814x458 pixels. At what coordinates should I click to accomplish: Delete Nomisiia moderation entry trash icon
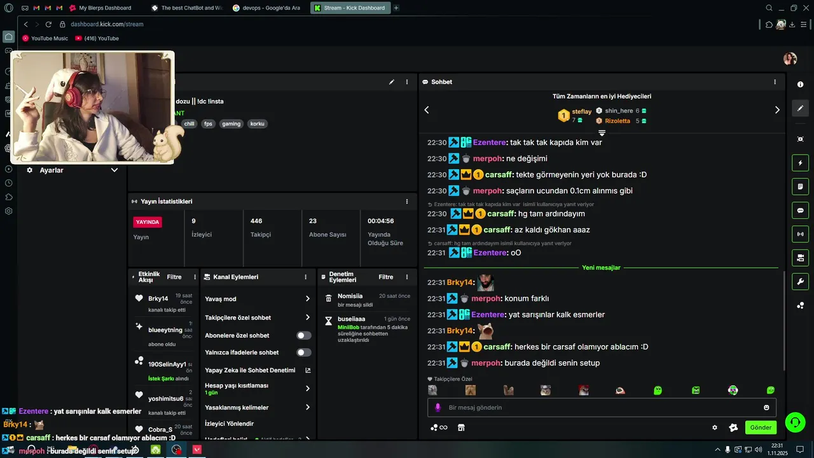[329, 298]
